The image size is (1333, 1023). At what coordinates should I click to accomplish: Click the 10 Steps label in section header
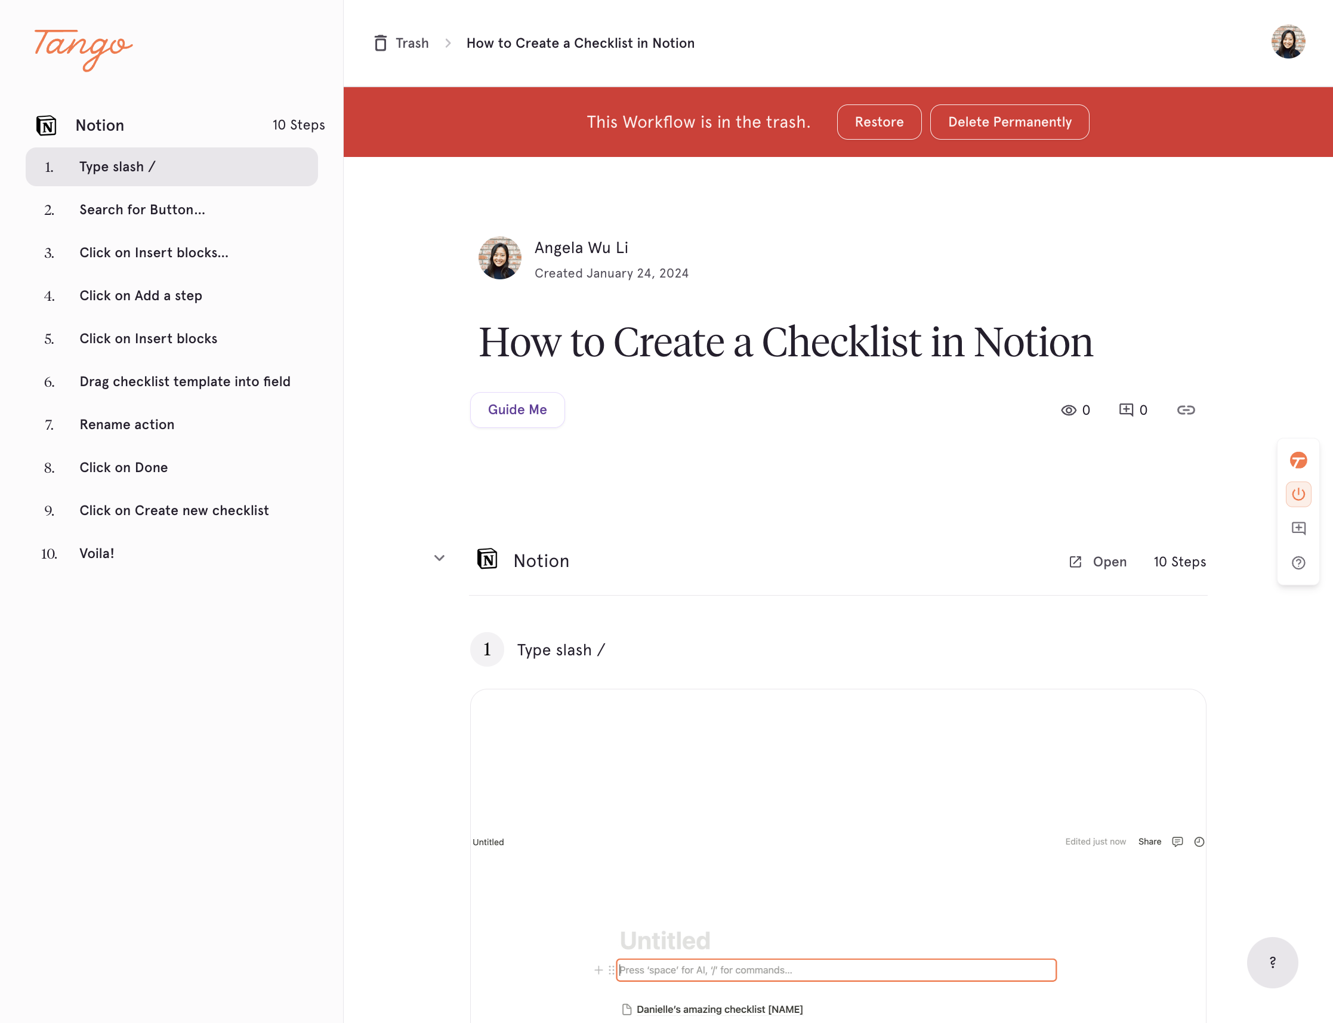click(1180, 562)
